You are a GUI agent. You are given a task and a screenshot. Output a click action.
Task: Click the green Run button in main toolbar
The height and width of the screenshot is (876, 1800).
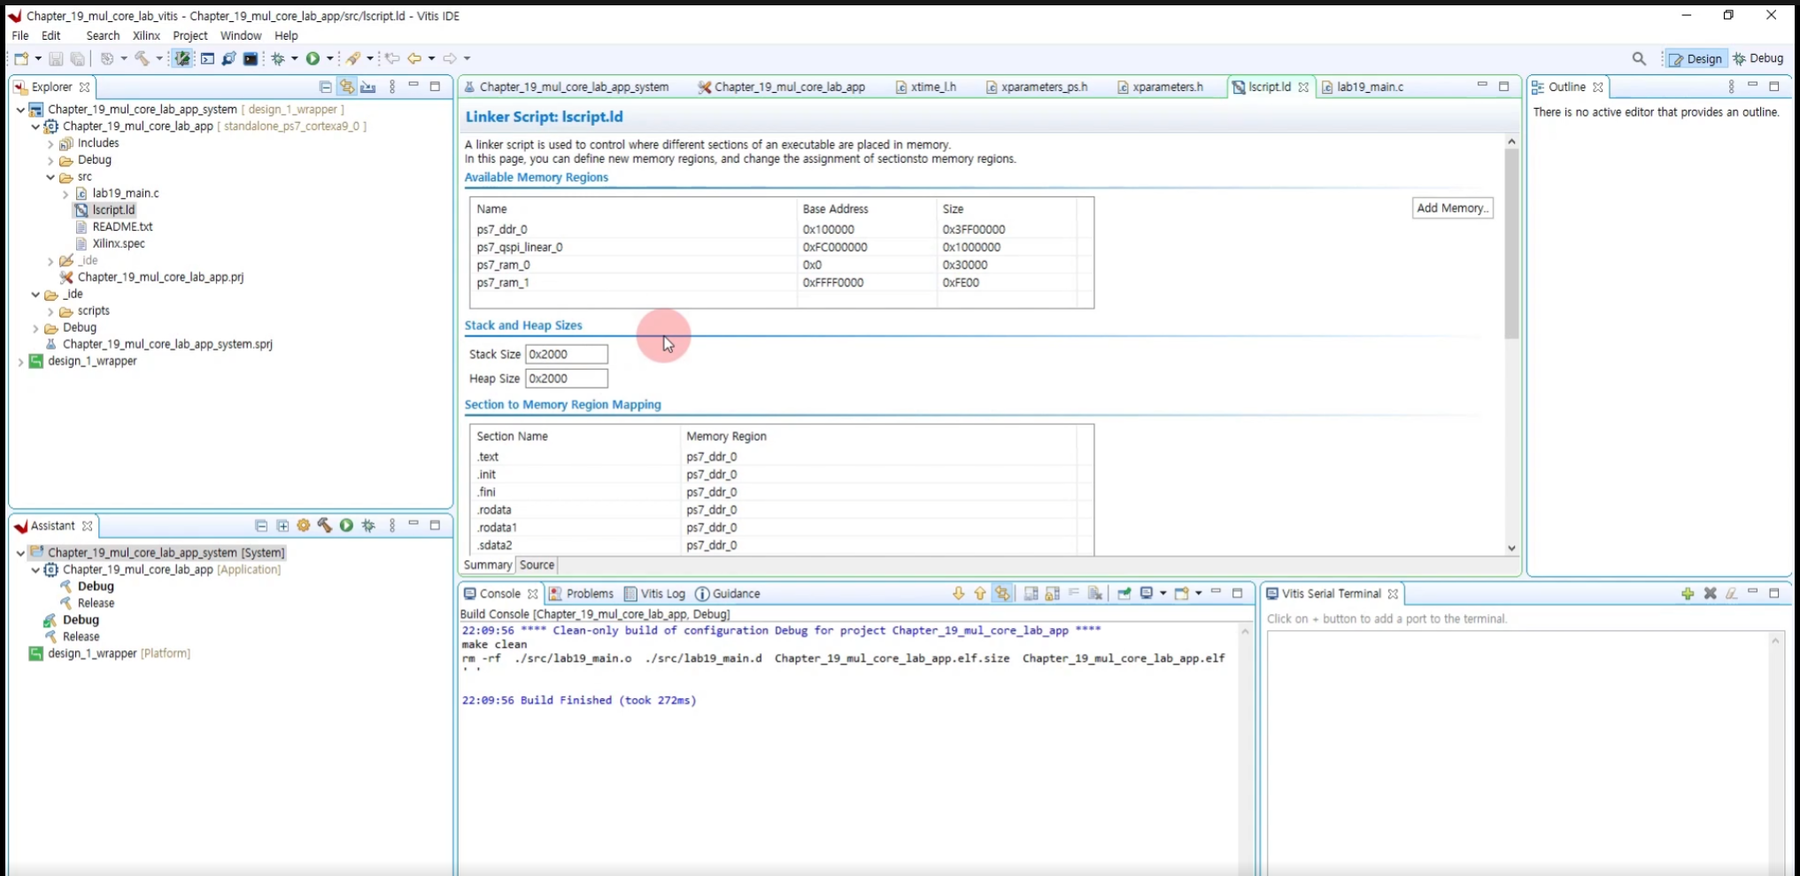(313, 58)
